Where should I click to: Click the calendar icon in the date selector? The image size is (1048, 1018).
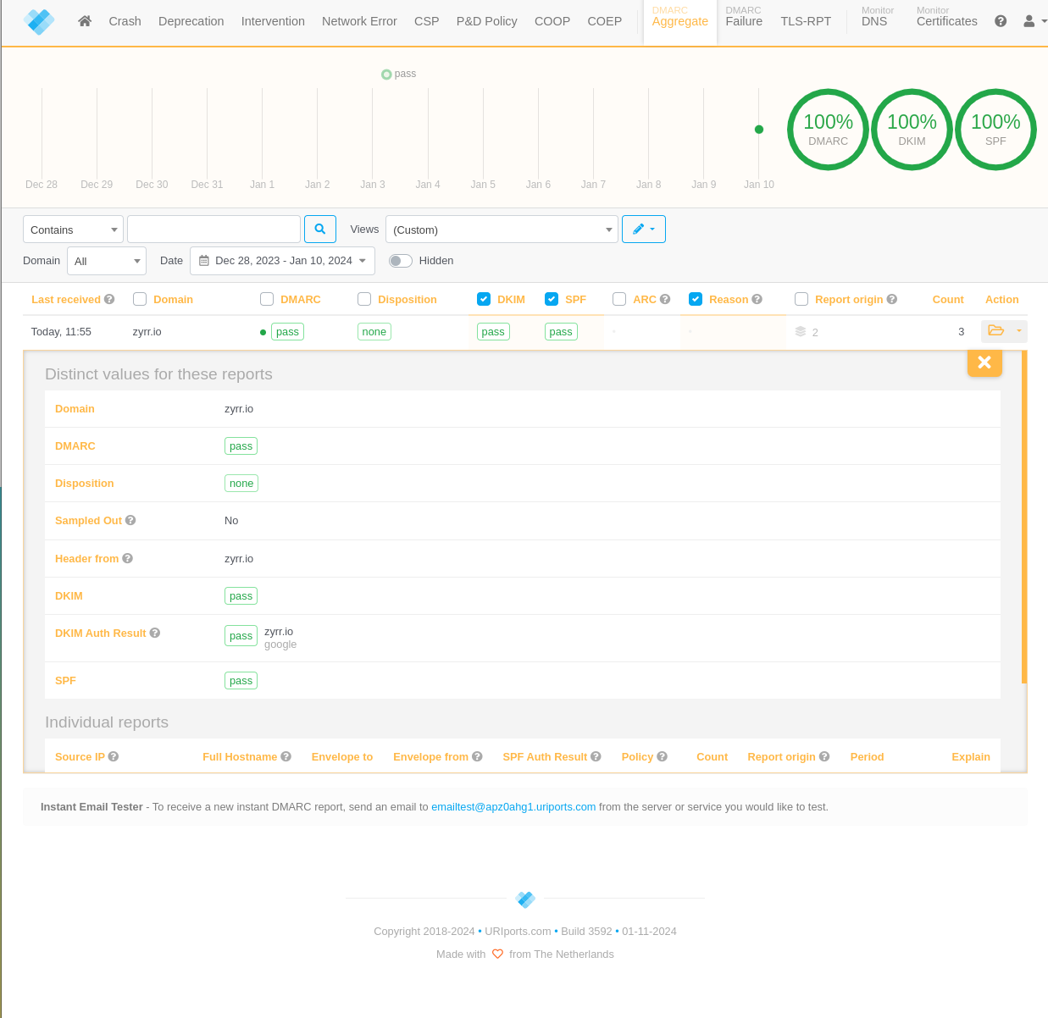coord(202,261)
